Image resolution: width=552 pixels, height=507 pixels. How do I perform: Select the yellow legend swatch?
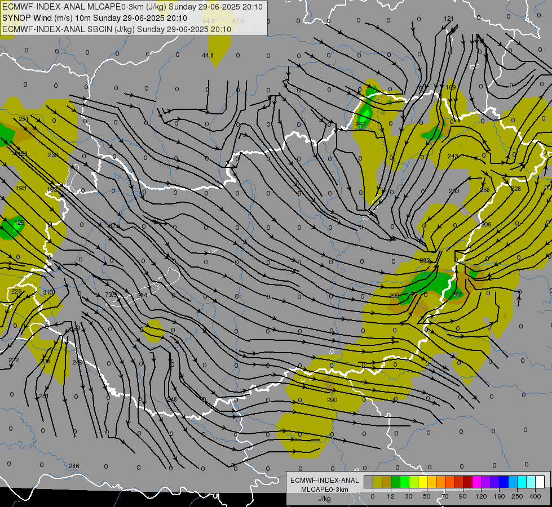[423, 482]
